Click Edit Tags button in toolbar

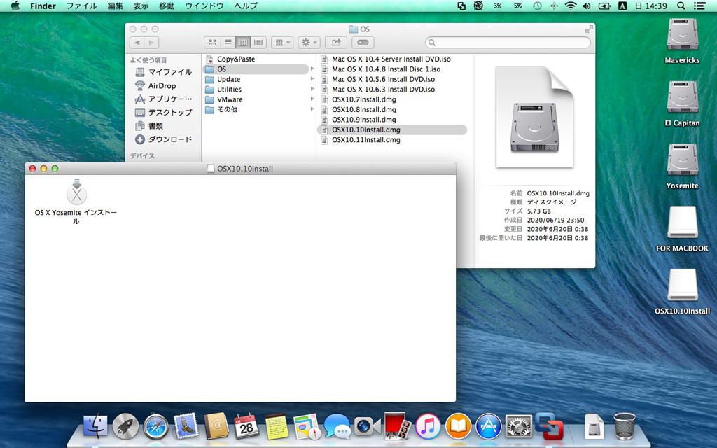click(x=363, y=43)
